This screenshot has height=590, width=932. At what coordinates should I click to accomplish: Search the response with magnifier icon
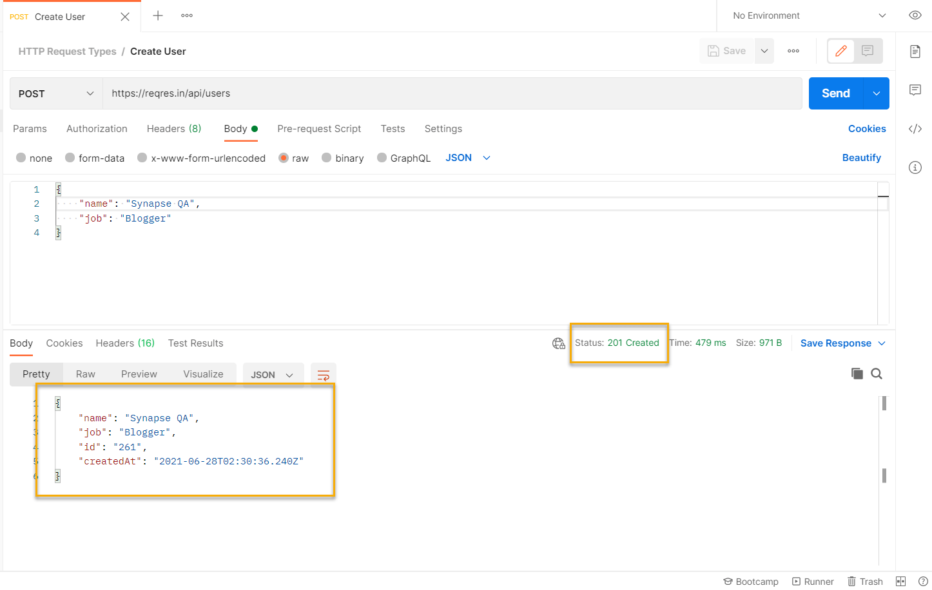click(877, 374)
